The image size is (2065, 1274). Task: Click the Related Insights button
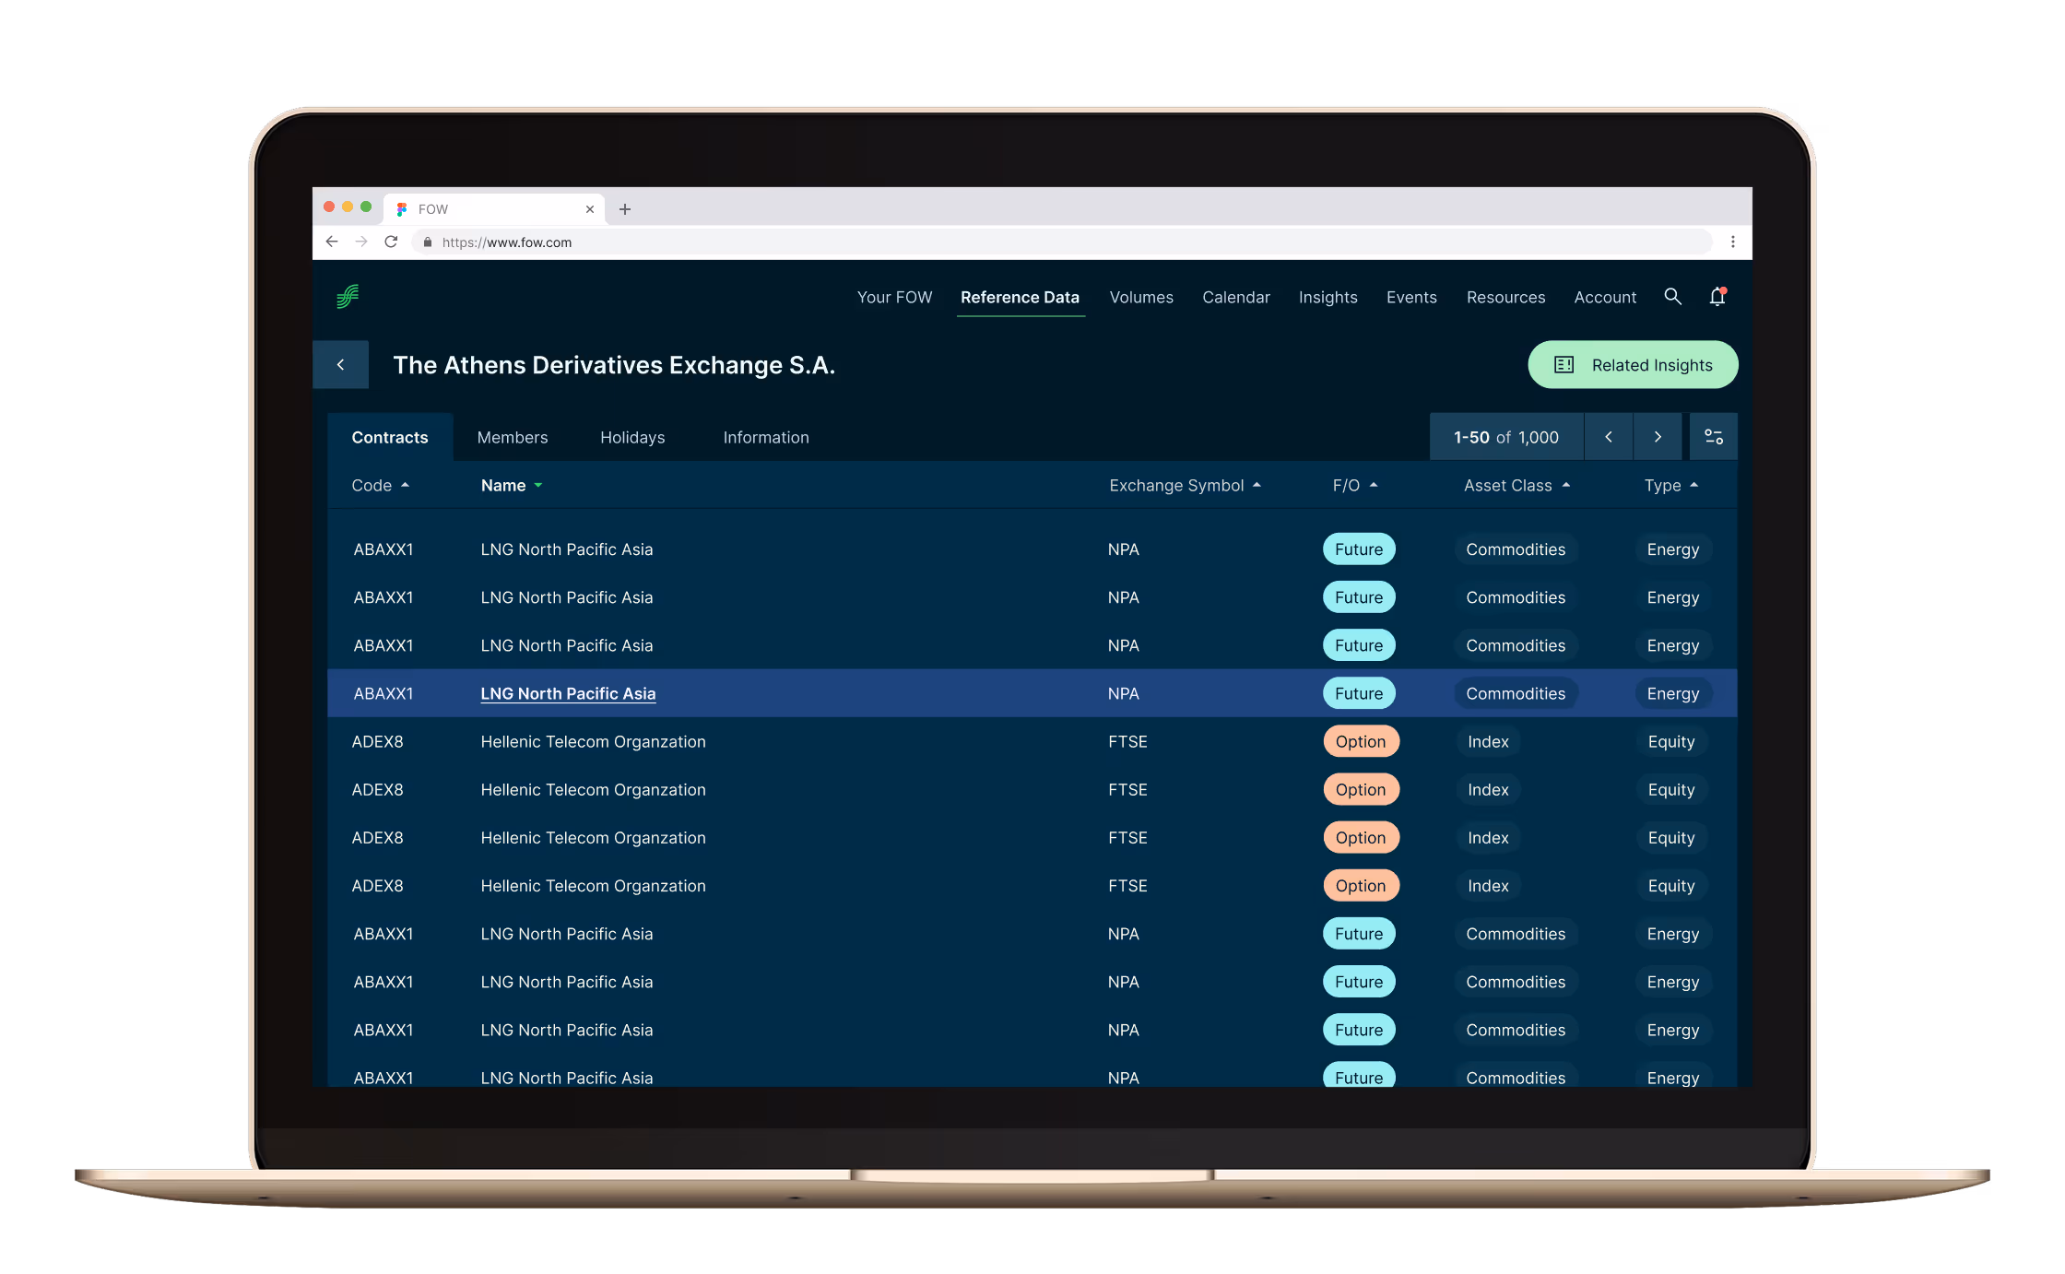click(1633, 365)
